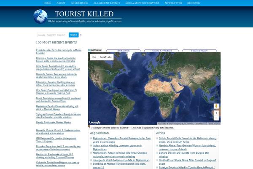Image resolution: width=253 pixels, height=169 pixels.
Task: Go to the Home menu item
Action: click(47, 3)
